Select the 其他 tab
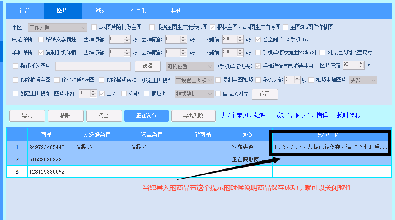This screenshot has height=220, width=395. (x=176, y=11)
